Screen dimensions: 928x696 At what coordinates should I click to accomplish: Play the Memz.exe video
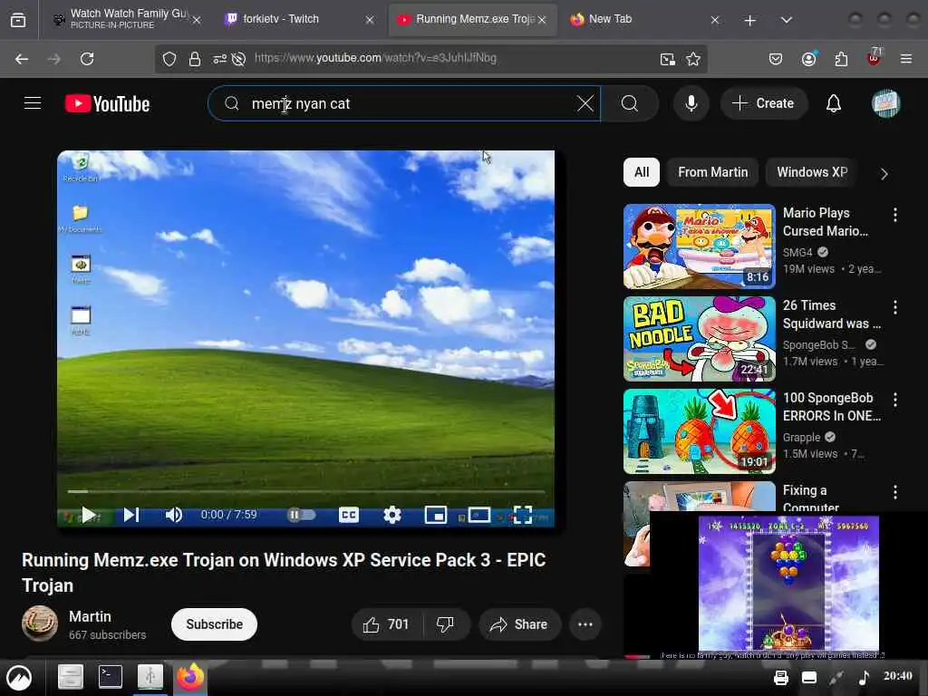(88, 515)
